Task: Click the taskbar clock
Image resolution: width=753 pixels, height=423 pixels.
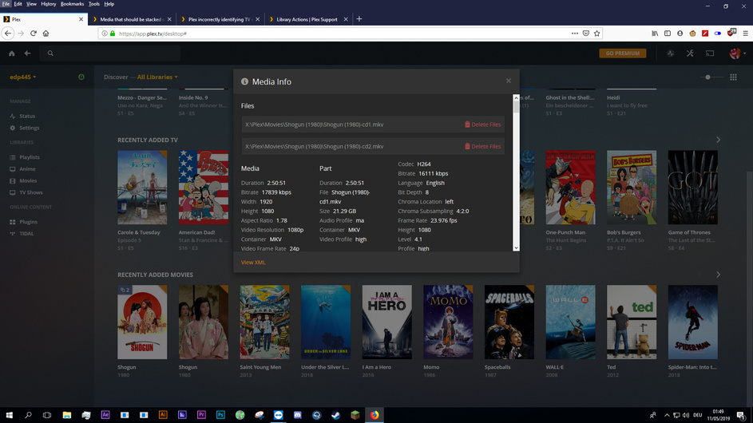Action: click(718, 415)
